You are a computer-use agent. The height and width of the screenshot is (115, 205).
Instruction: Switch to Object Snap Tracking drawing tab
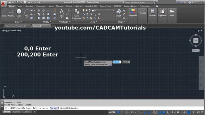pos(16,26)
